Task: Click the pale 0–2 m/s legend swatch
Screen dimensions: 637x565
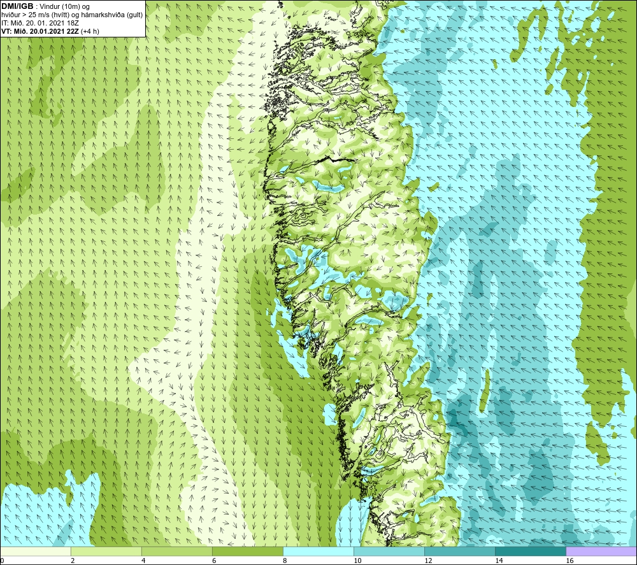Action: (36, 551)
